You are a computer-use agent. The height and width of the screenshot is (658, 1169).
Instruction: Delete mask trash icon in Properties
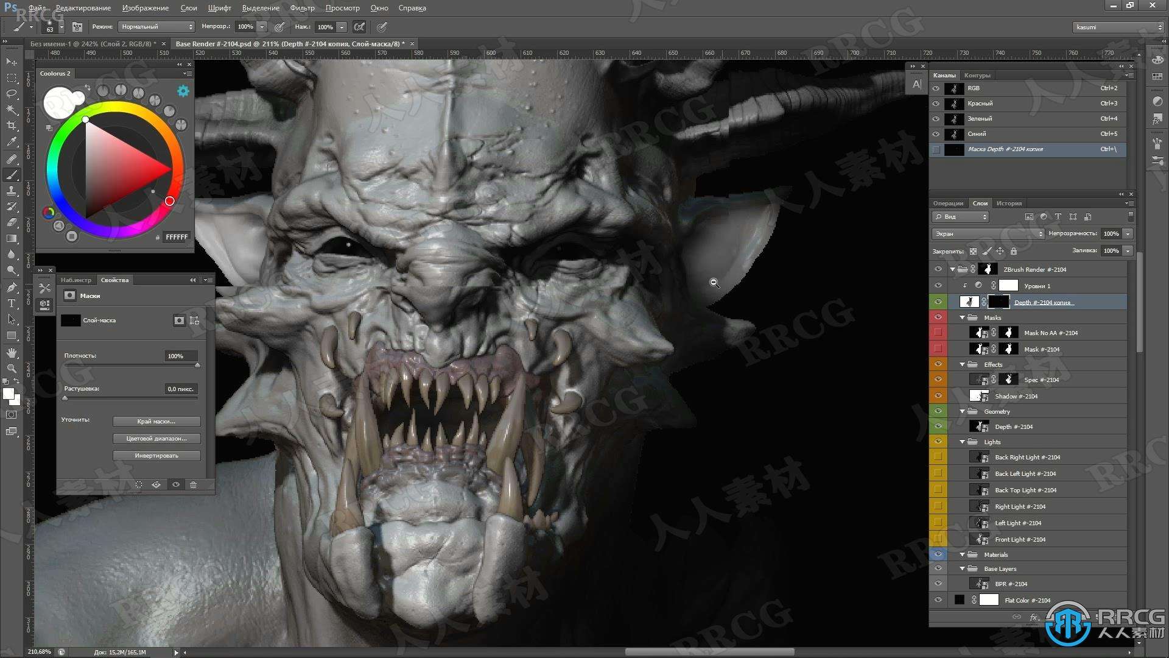(x=194, y=485)
